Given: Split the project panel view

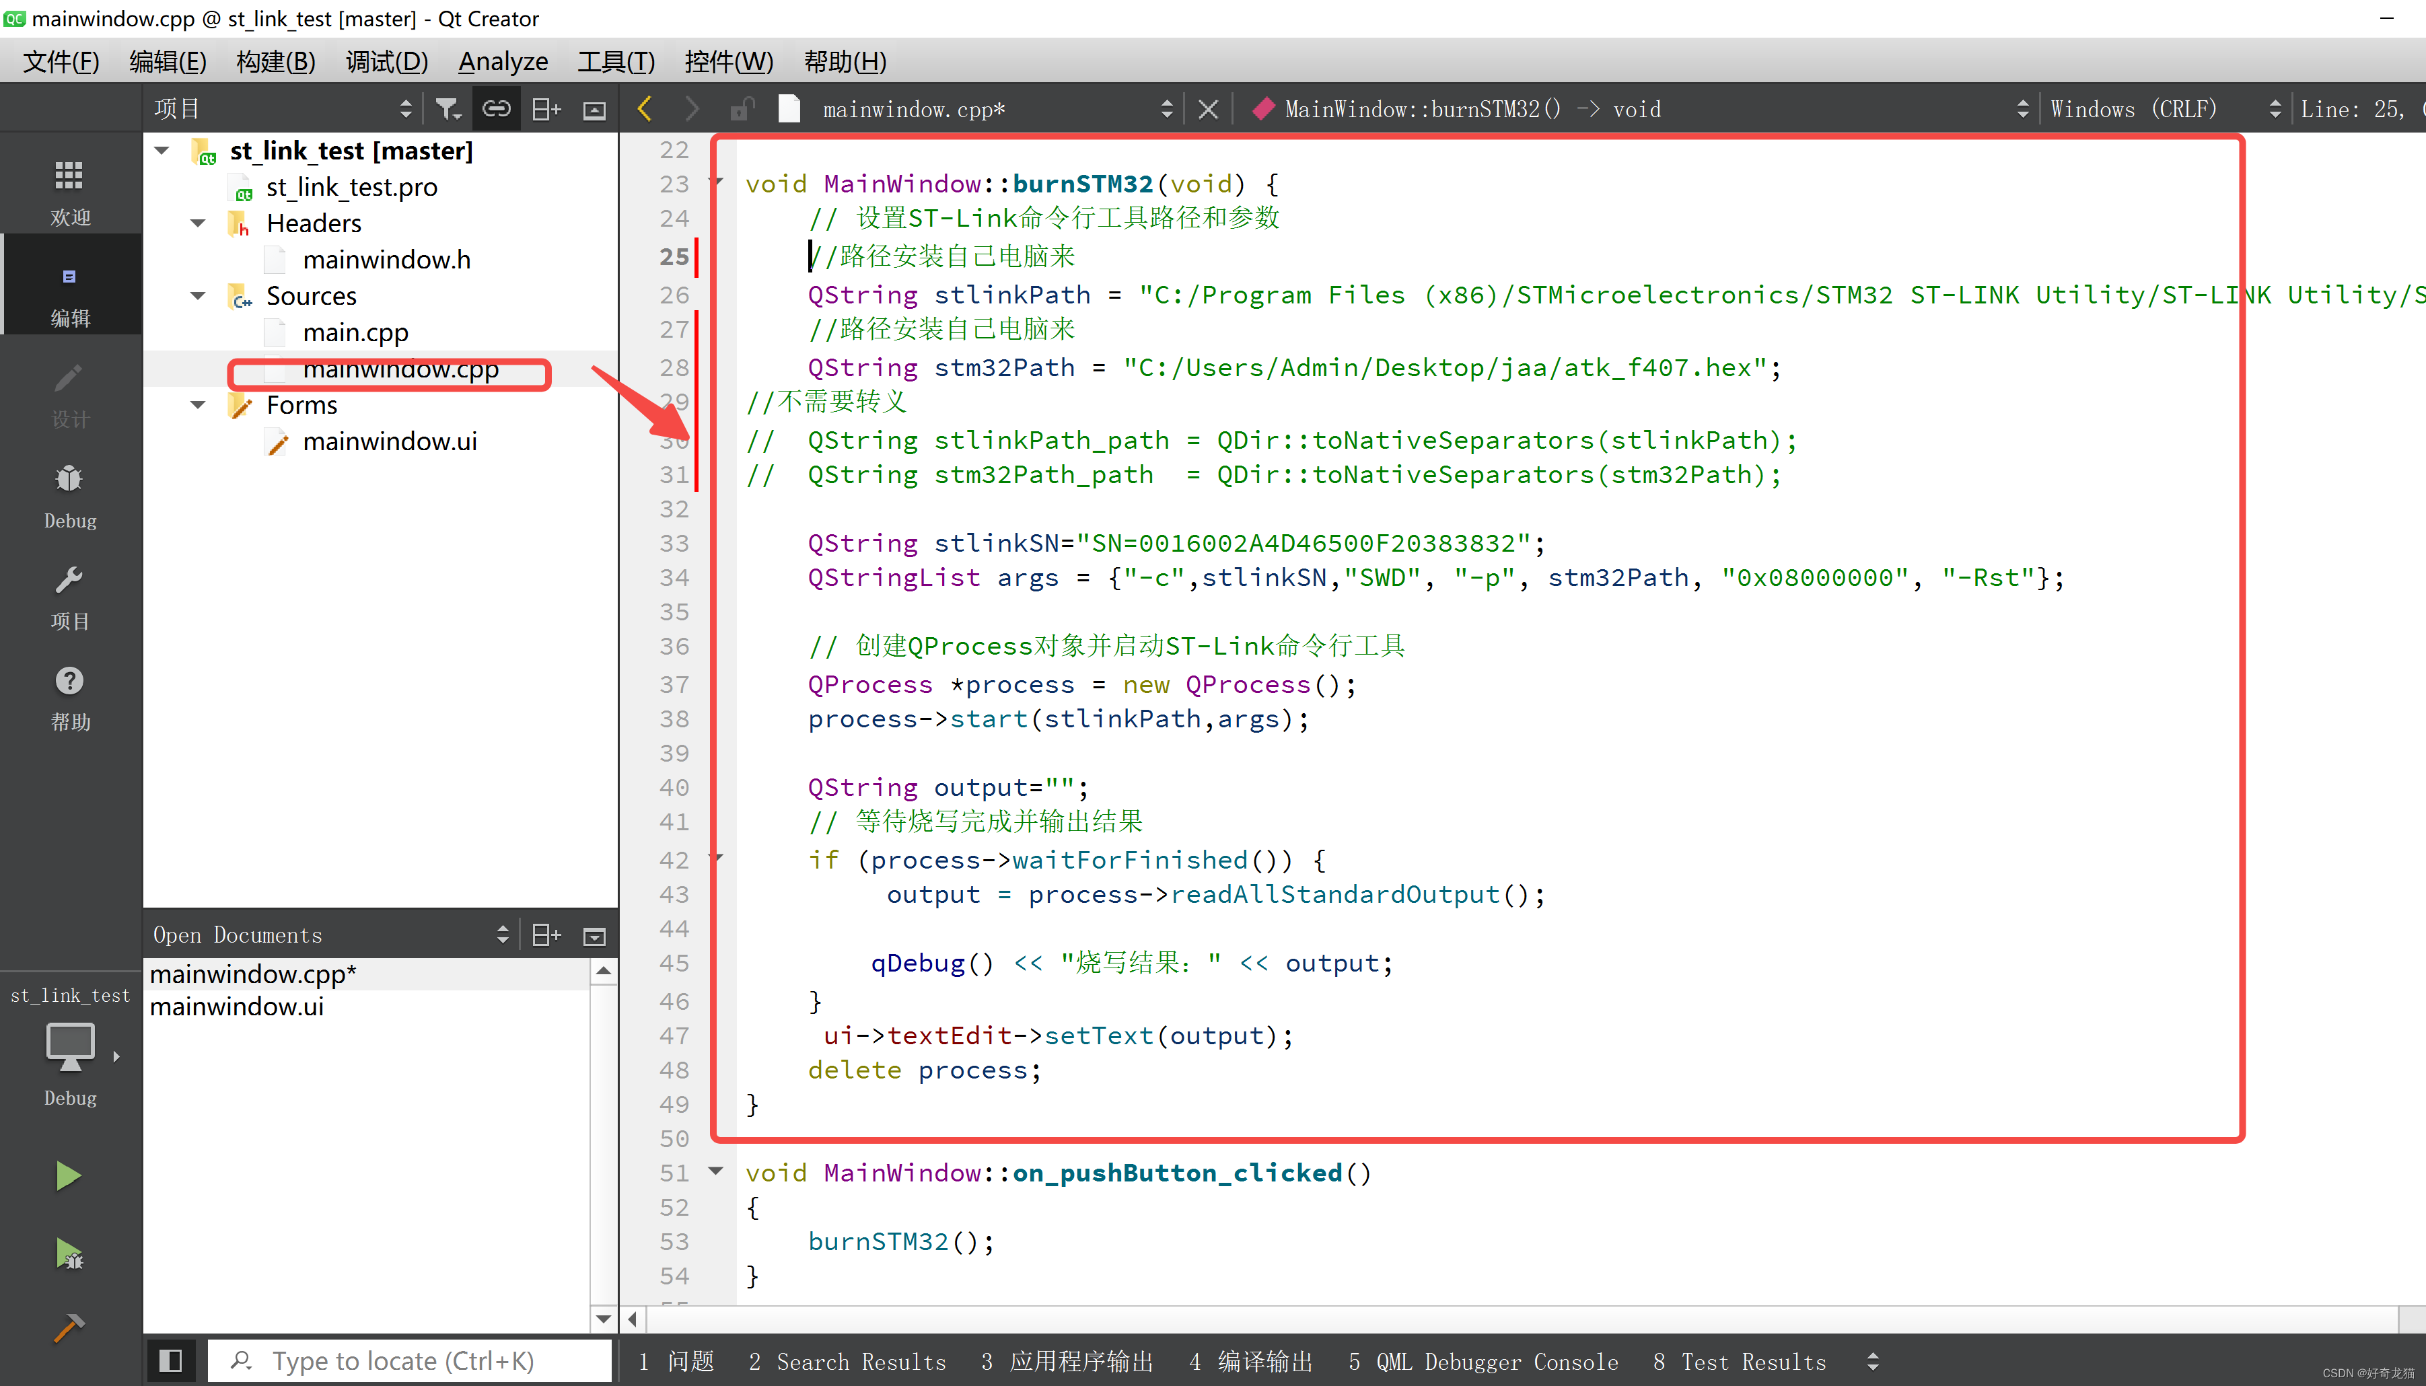Looking at the screenshot, I should tap(546, 108).
